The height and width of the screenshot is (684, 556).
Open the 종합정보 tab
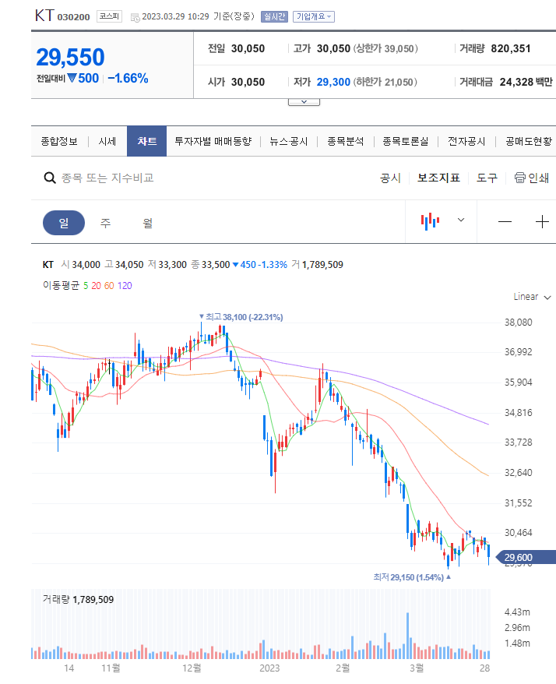point(59,141)
